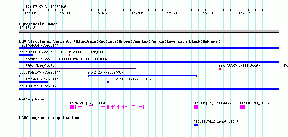Click the 15740k ruler tick label
The height and width of the screenshot is (137, 288).
[102, 13]
